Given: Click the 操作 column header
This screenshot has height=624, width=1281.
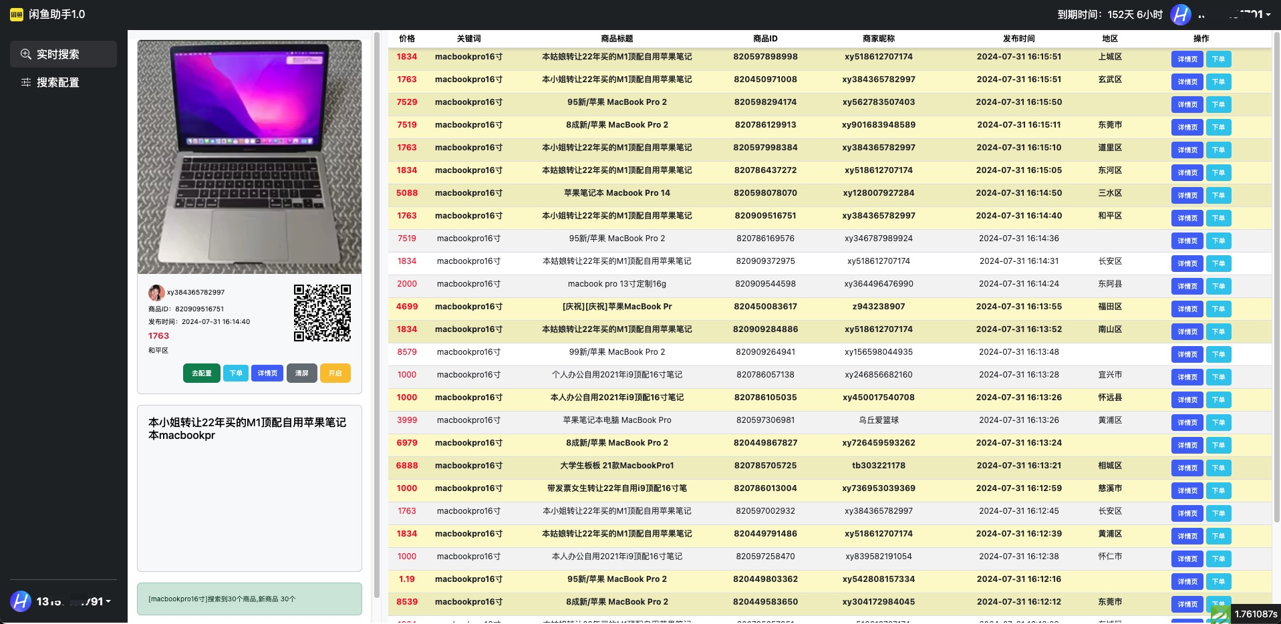Looking at the screenshot, I should click(x=1201, y=39).
